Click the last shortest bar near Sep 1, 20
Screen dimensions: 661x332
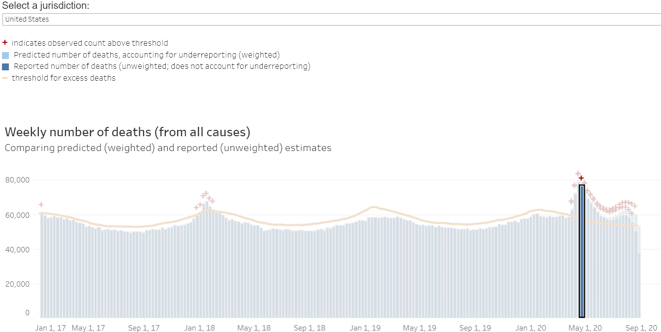click(x=639, y=285)
